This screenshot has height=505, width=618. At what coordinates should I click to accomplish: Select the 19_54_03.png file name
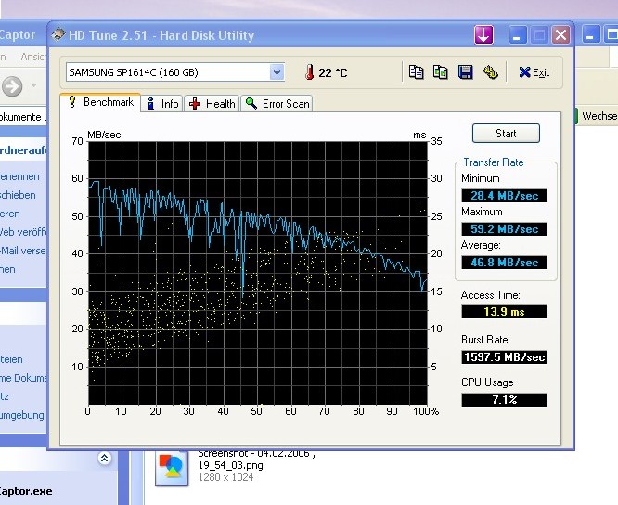pyautogui.click(x=230, y=465)
